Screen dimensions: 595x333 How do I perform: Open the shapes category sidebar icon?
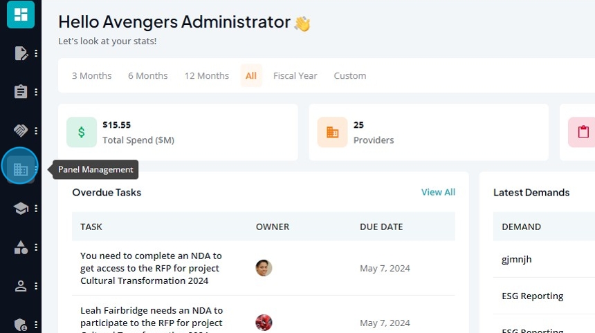tap(21, 247)
